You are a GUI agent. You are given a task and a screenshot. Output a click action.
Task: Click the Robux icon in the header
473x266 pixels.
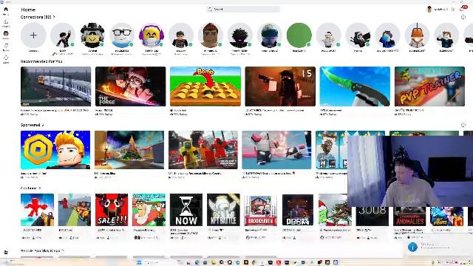point(452,10)
